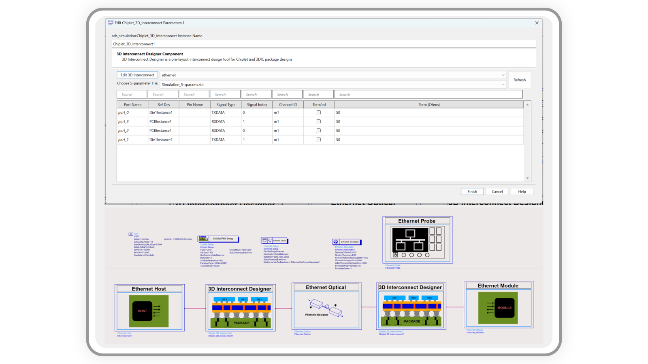Screen dimensions: 648x364
Task: Cancel the parameter dialog
Action: (497, 192)
